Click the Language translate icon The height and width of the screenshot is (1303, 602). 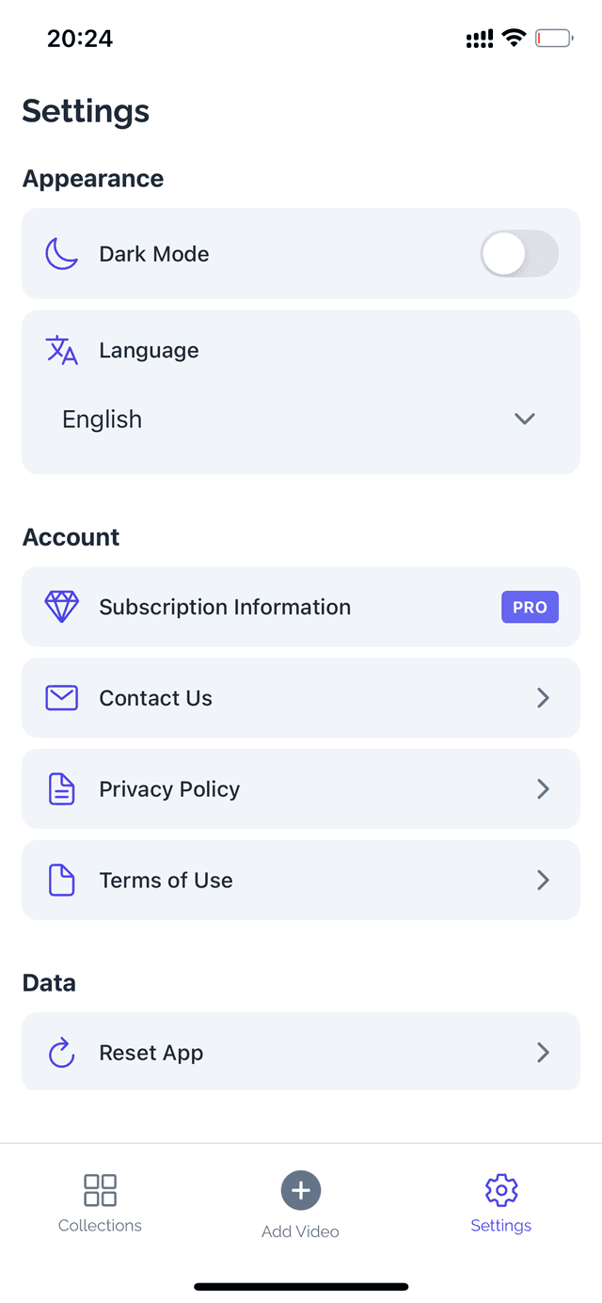tap(62, 350)
